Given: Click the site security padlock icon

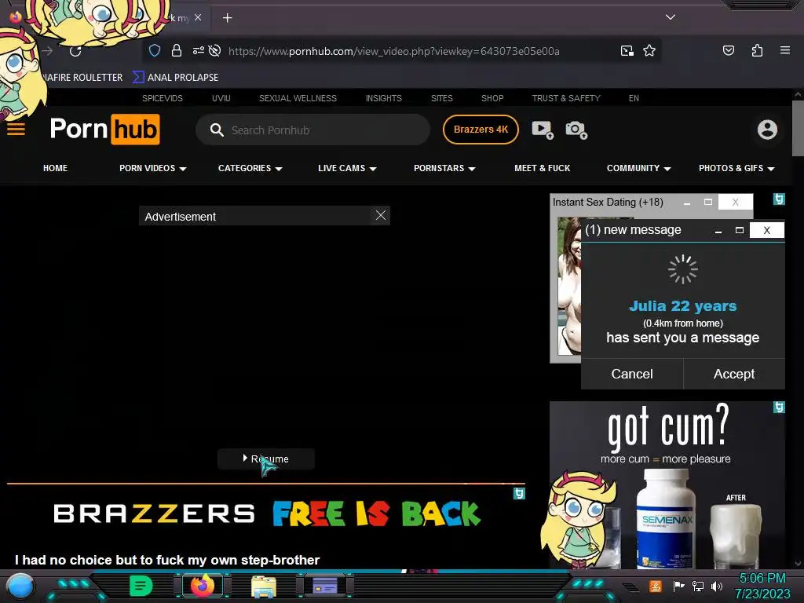Looking at the screenshot, I should click(x=177, y=50).
